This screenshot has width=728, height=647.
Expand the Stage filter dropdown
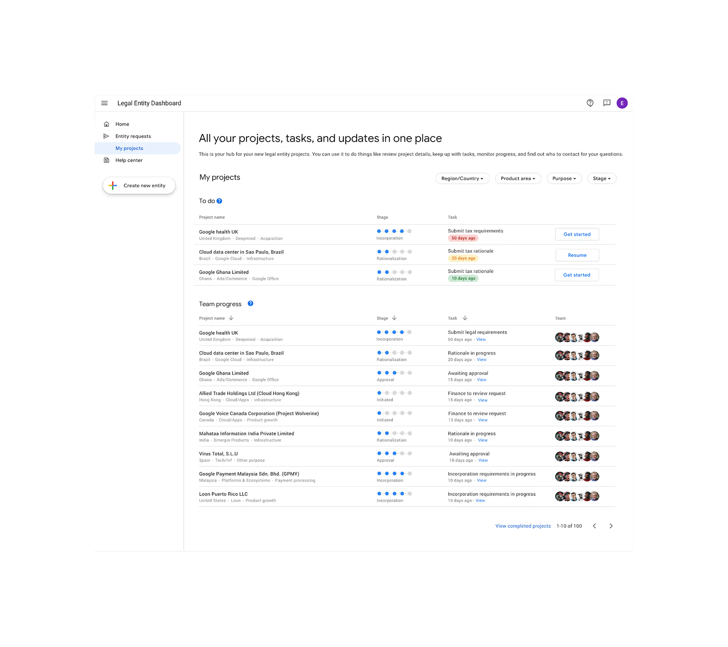602,178
